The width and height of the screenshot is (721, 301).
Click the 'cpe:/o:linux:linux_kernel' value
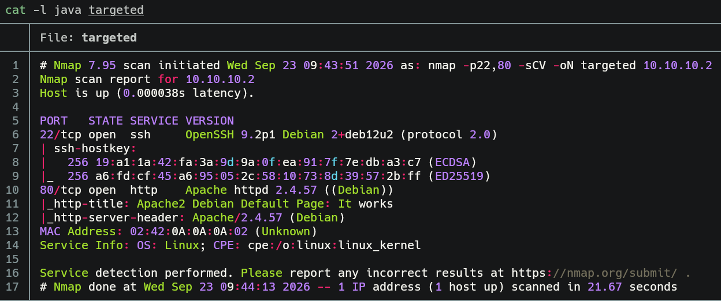click(x=335, y=245)
